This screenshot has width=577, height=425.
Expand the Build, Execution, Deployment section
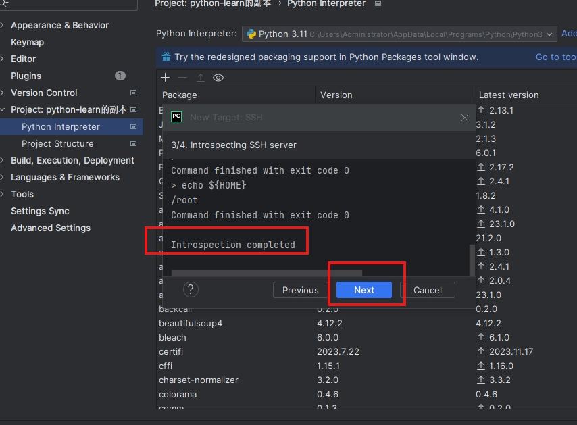coord(3,160)
